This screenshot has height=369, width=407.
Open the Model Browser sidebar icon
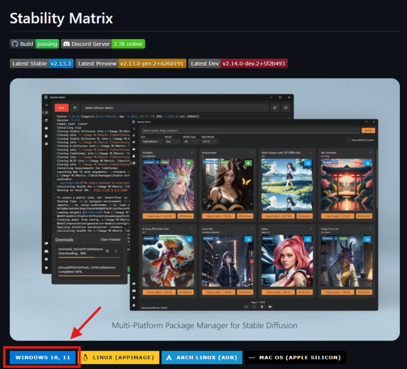pyautogui.click(x=133, y=163)
